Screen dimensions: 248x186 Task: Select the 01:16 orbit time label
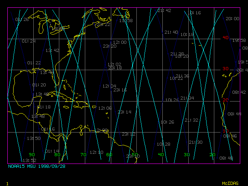click(48, 129)
